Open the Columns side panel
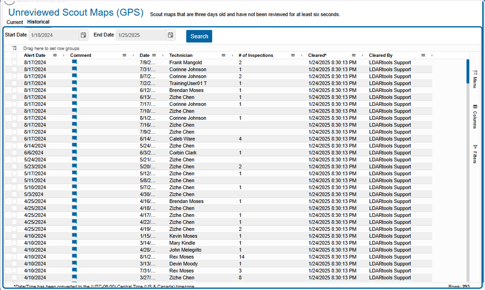Image resolution: width=485 pixels, height=290 pixels. tap(475, 117)
